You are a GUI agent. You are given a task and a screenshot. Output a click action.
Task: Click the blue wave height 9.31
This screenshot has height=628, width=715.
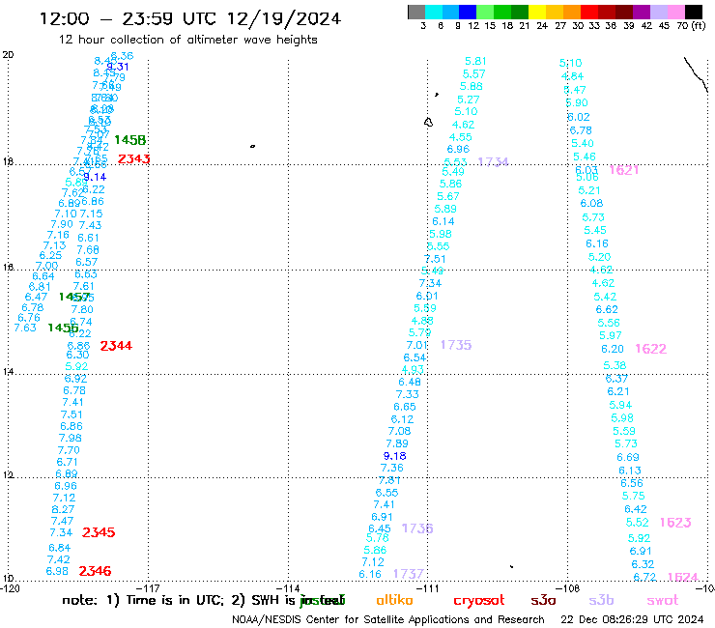coord(118,67)
